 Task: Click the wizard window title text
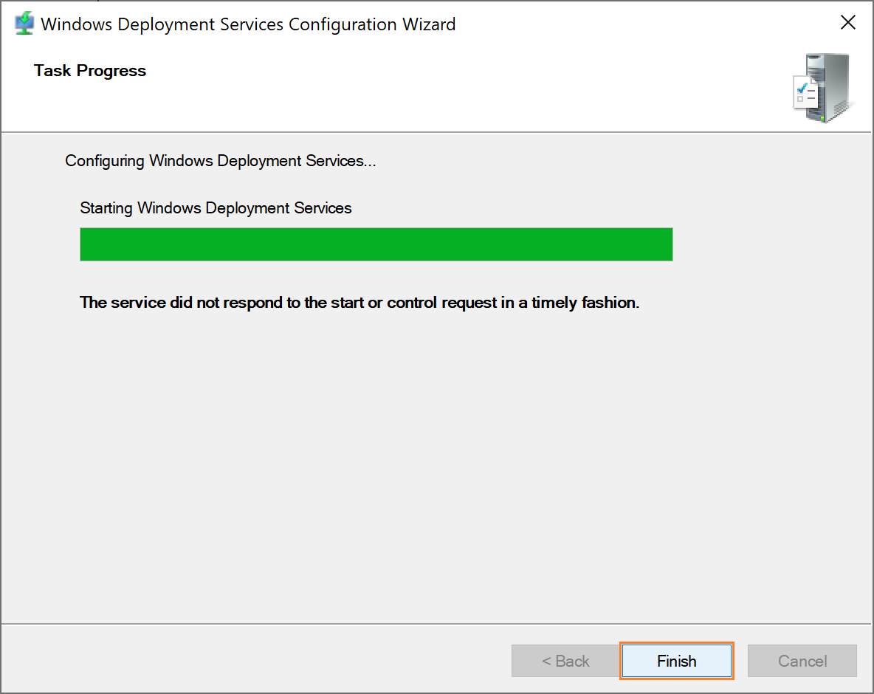tap(248, 24)
